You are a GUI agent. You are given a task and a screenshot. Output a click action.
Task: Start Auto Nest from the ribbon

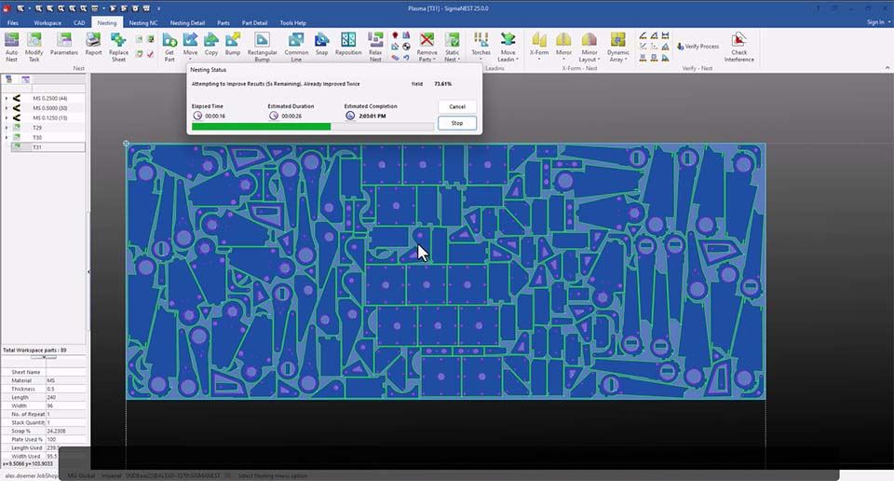[x=11, y=47]
